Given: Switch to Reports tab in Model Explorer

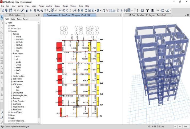Looking at the screenshot, I should 26,19.
